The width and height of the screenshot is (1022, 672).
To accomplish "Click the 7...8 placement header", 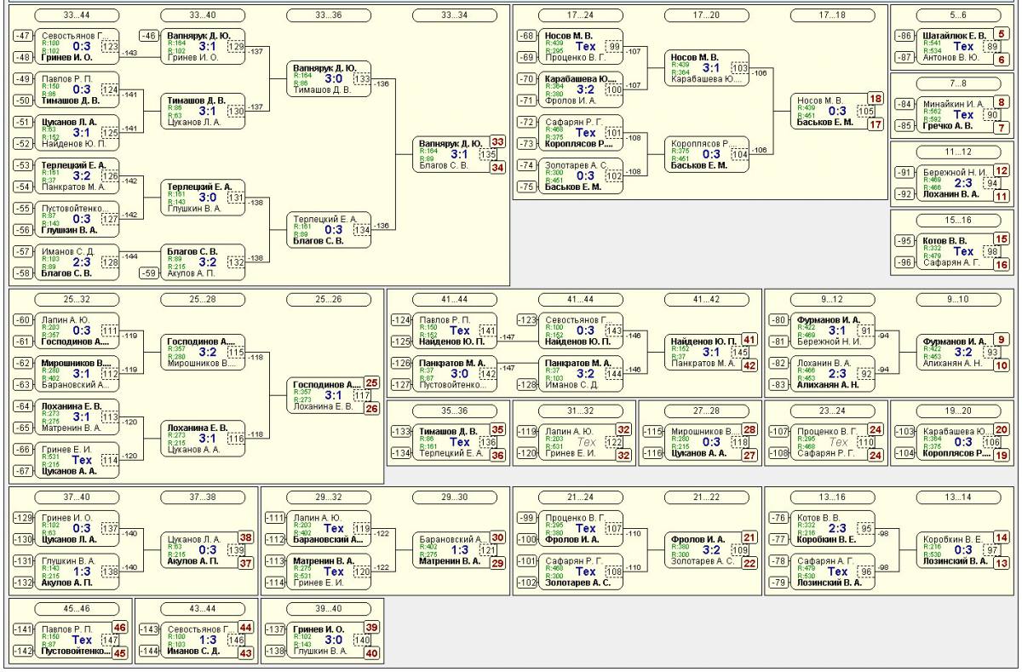I will (959, 83).
